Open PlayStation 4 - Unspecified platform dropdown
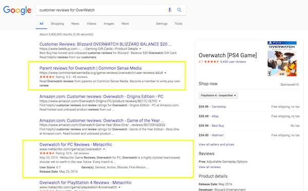This screenshot has height=191, width=308. [x=218, y=95]
